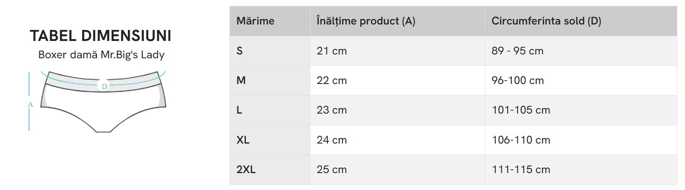
Task: Click the Înălțime product (A) column header
Action: [x=366, y=21]
